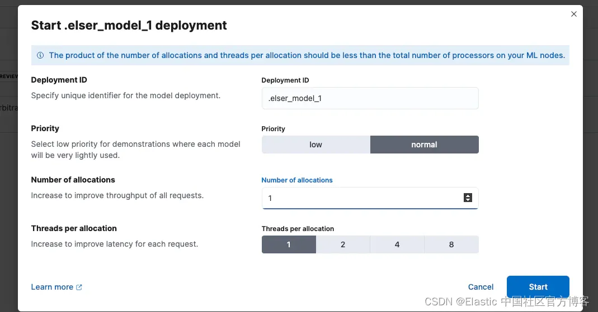
Task: Click the bold 'Deployment ID' section heading
Action: [x=59, y=80]
